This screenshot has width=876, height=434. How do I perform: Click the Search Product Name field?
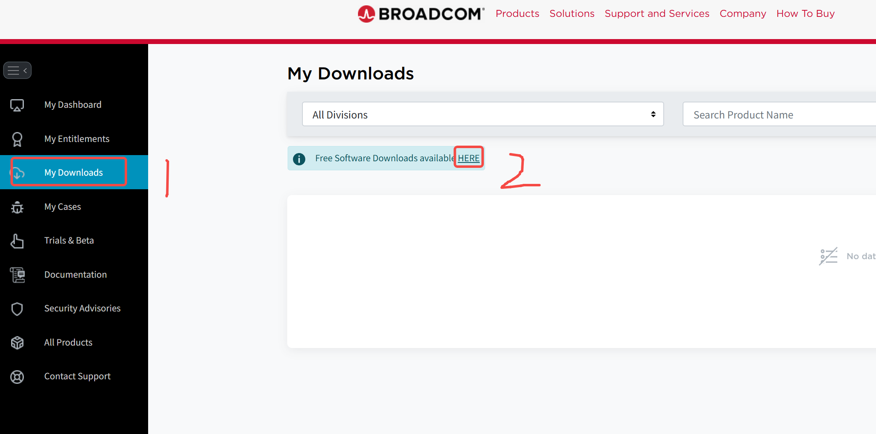click(779, 114)
